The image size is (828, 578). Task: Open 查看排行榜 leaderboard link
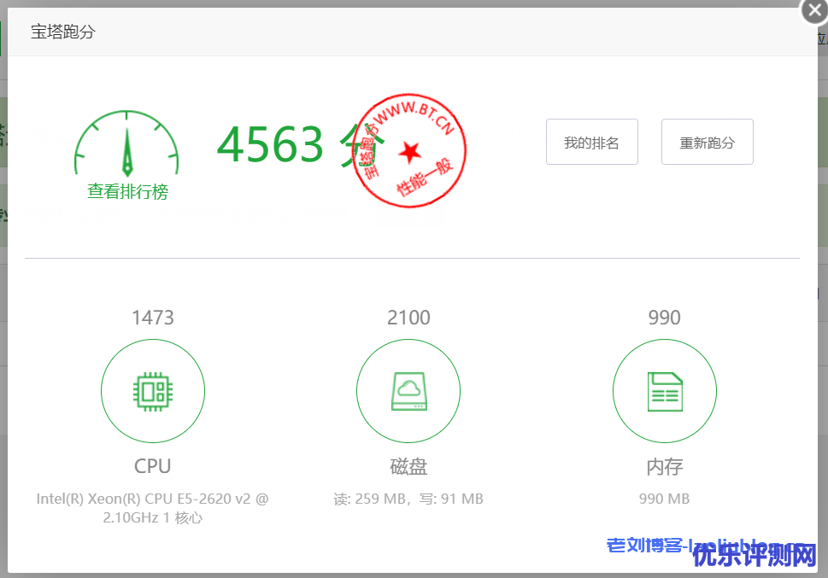coord(127,192)
